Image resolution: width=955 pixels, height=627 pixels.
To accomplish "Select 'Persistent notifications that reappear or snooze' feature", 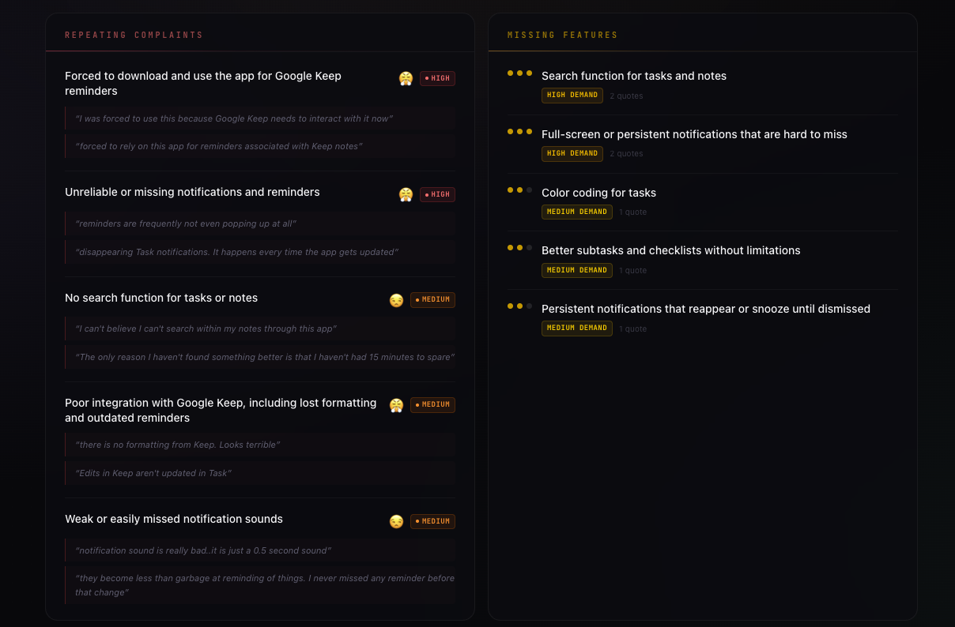I will click(705, 309).
